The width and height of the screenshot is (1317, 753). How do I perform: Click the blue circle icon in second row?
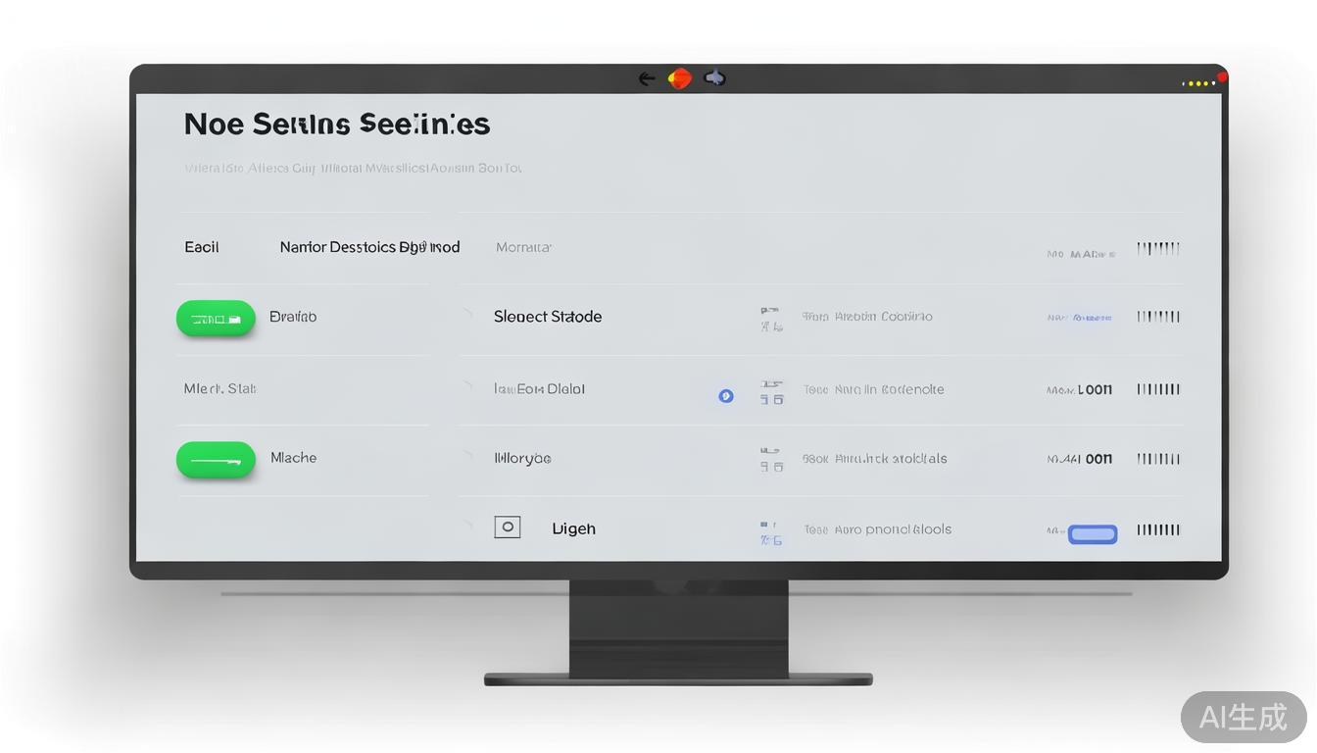pyautogui.click(x=726, y=396)
